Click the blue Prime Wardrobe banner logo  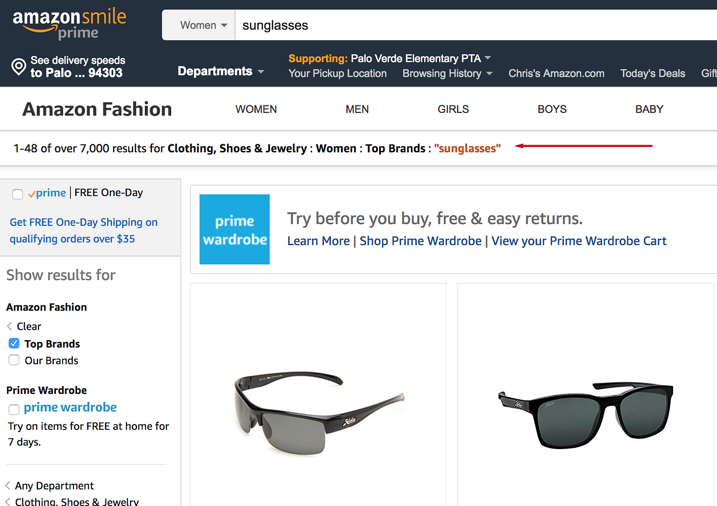click(234, 229)
